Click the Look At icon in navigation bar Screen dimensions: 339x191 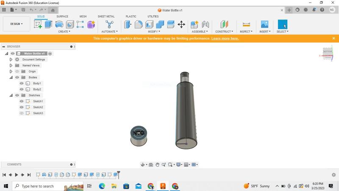coord(151,165)
